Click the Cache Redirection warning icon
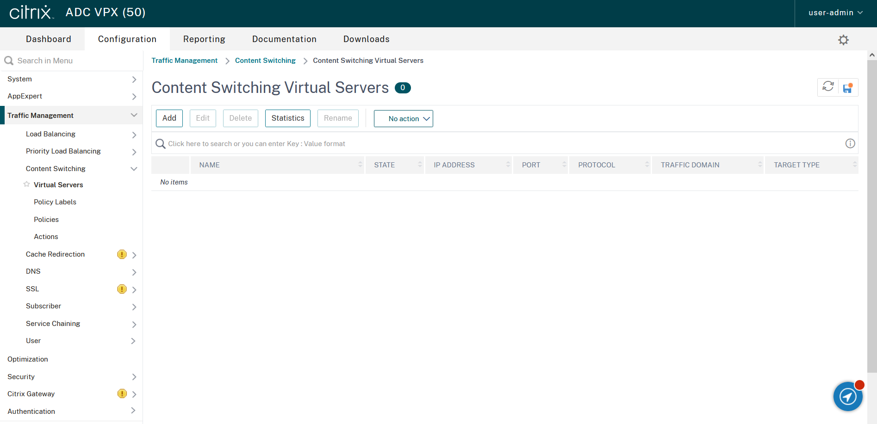 point(122,254)
